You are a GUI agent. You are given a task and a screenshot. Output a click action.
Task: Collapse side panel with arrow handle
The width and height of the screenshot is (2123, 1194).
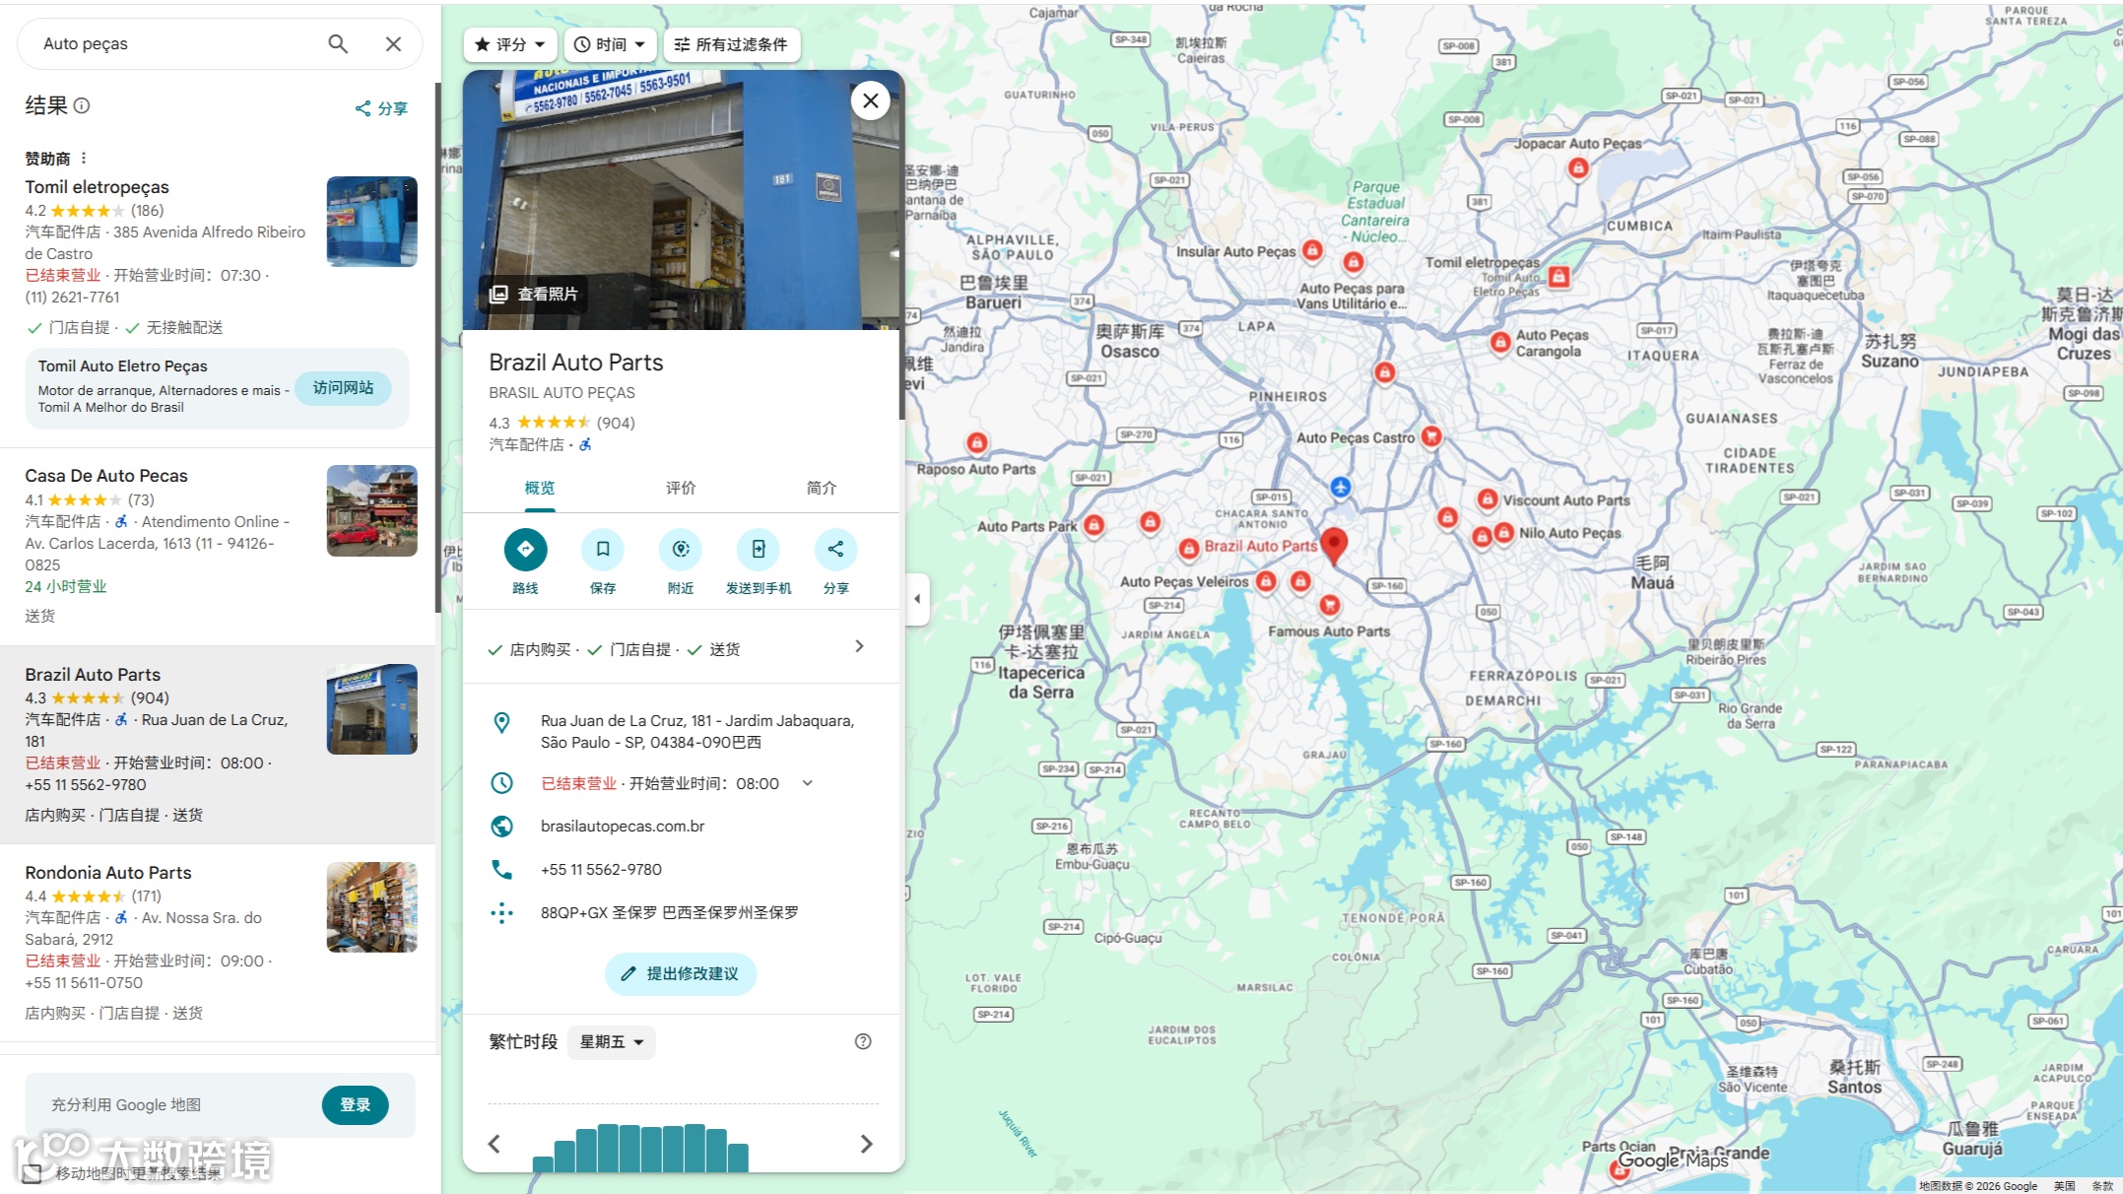click(x=917, y=599)
